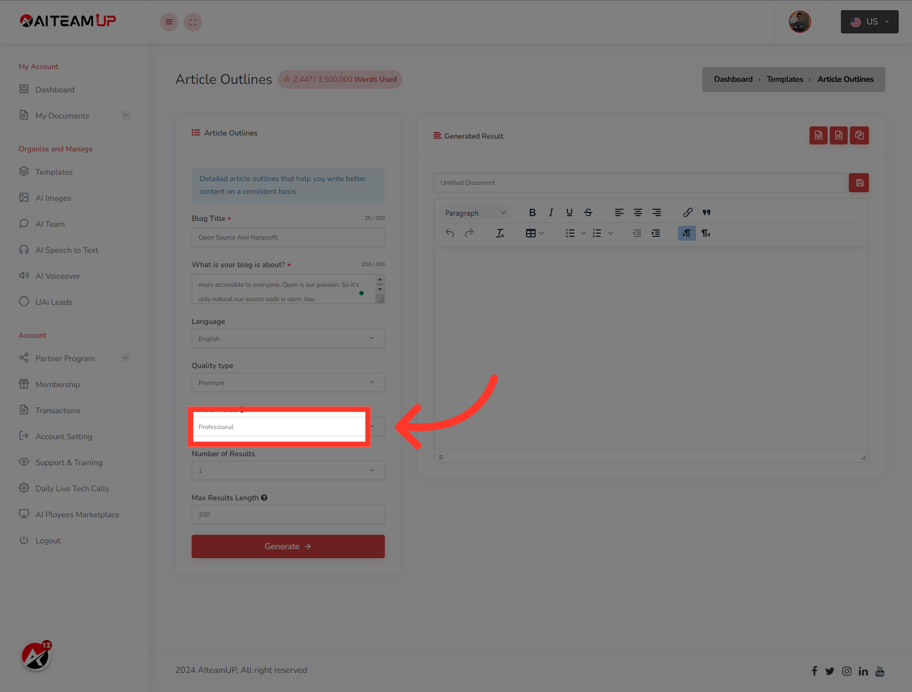Viewport: 912px width, 692px height.
Task: Apply bold formatting in editor
Action: [x=532, y=212]
